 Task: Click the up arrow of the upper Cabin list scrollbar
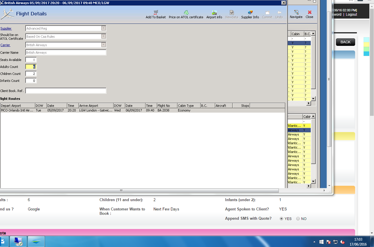pyautogui.click(x=313, y=34)
